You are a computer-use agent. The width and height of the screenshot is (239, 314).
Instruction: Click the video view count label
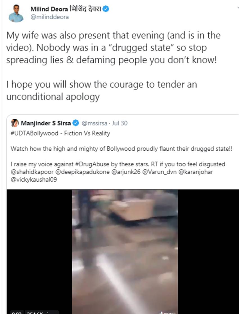point(42,313)
